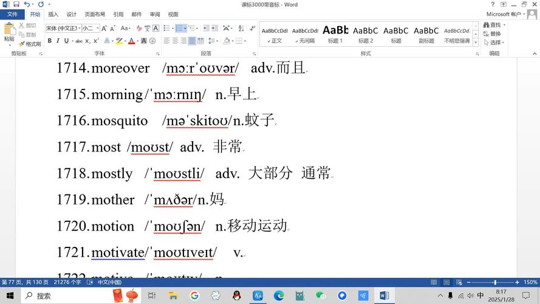Viewport: 540px width, 304px height.
Task: Toggle bold formatting
Action: click(x=50, y=41)
